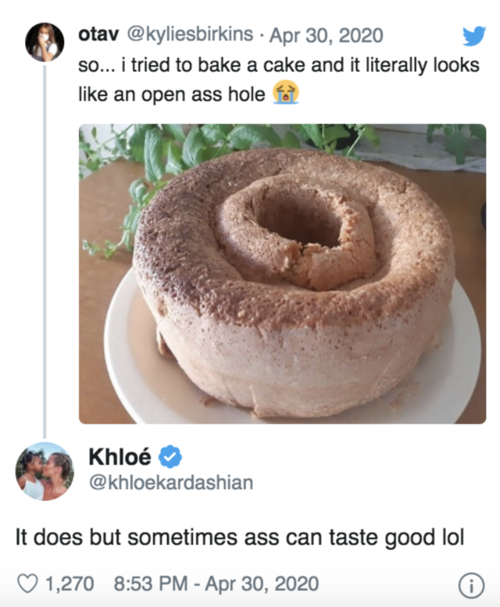Viewport: 500px width, 607px height.
Task: Click Khloé's blue verified badge
Action: click(171, 457)
